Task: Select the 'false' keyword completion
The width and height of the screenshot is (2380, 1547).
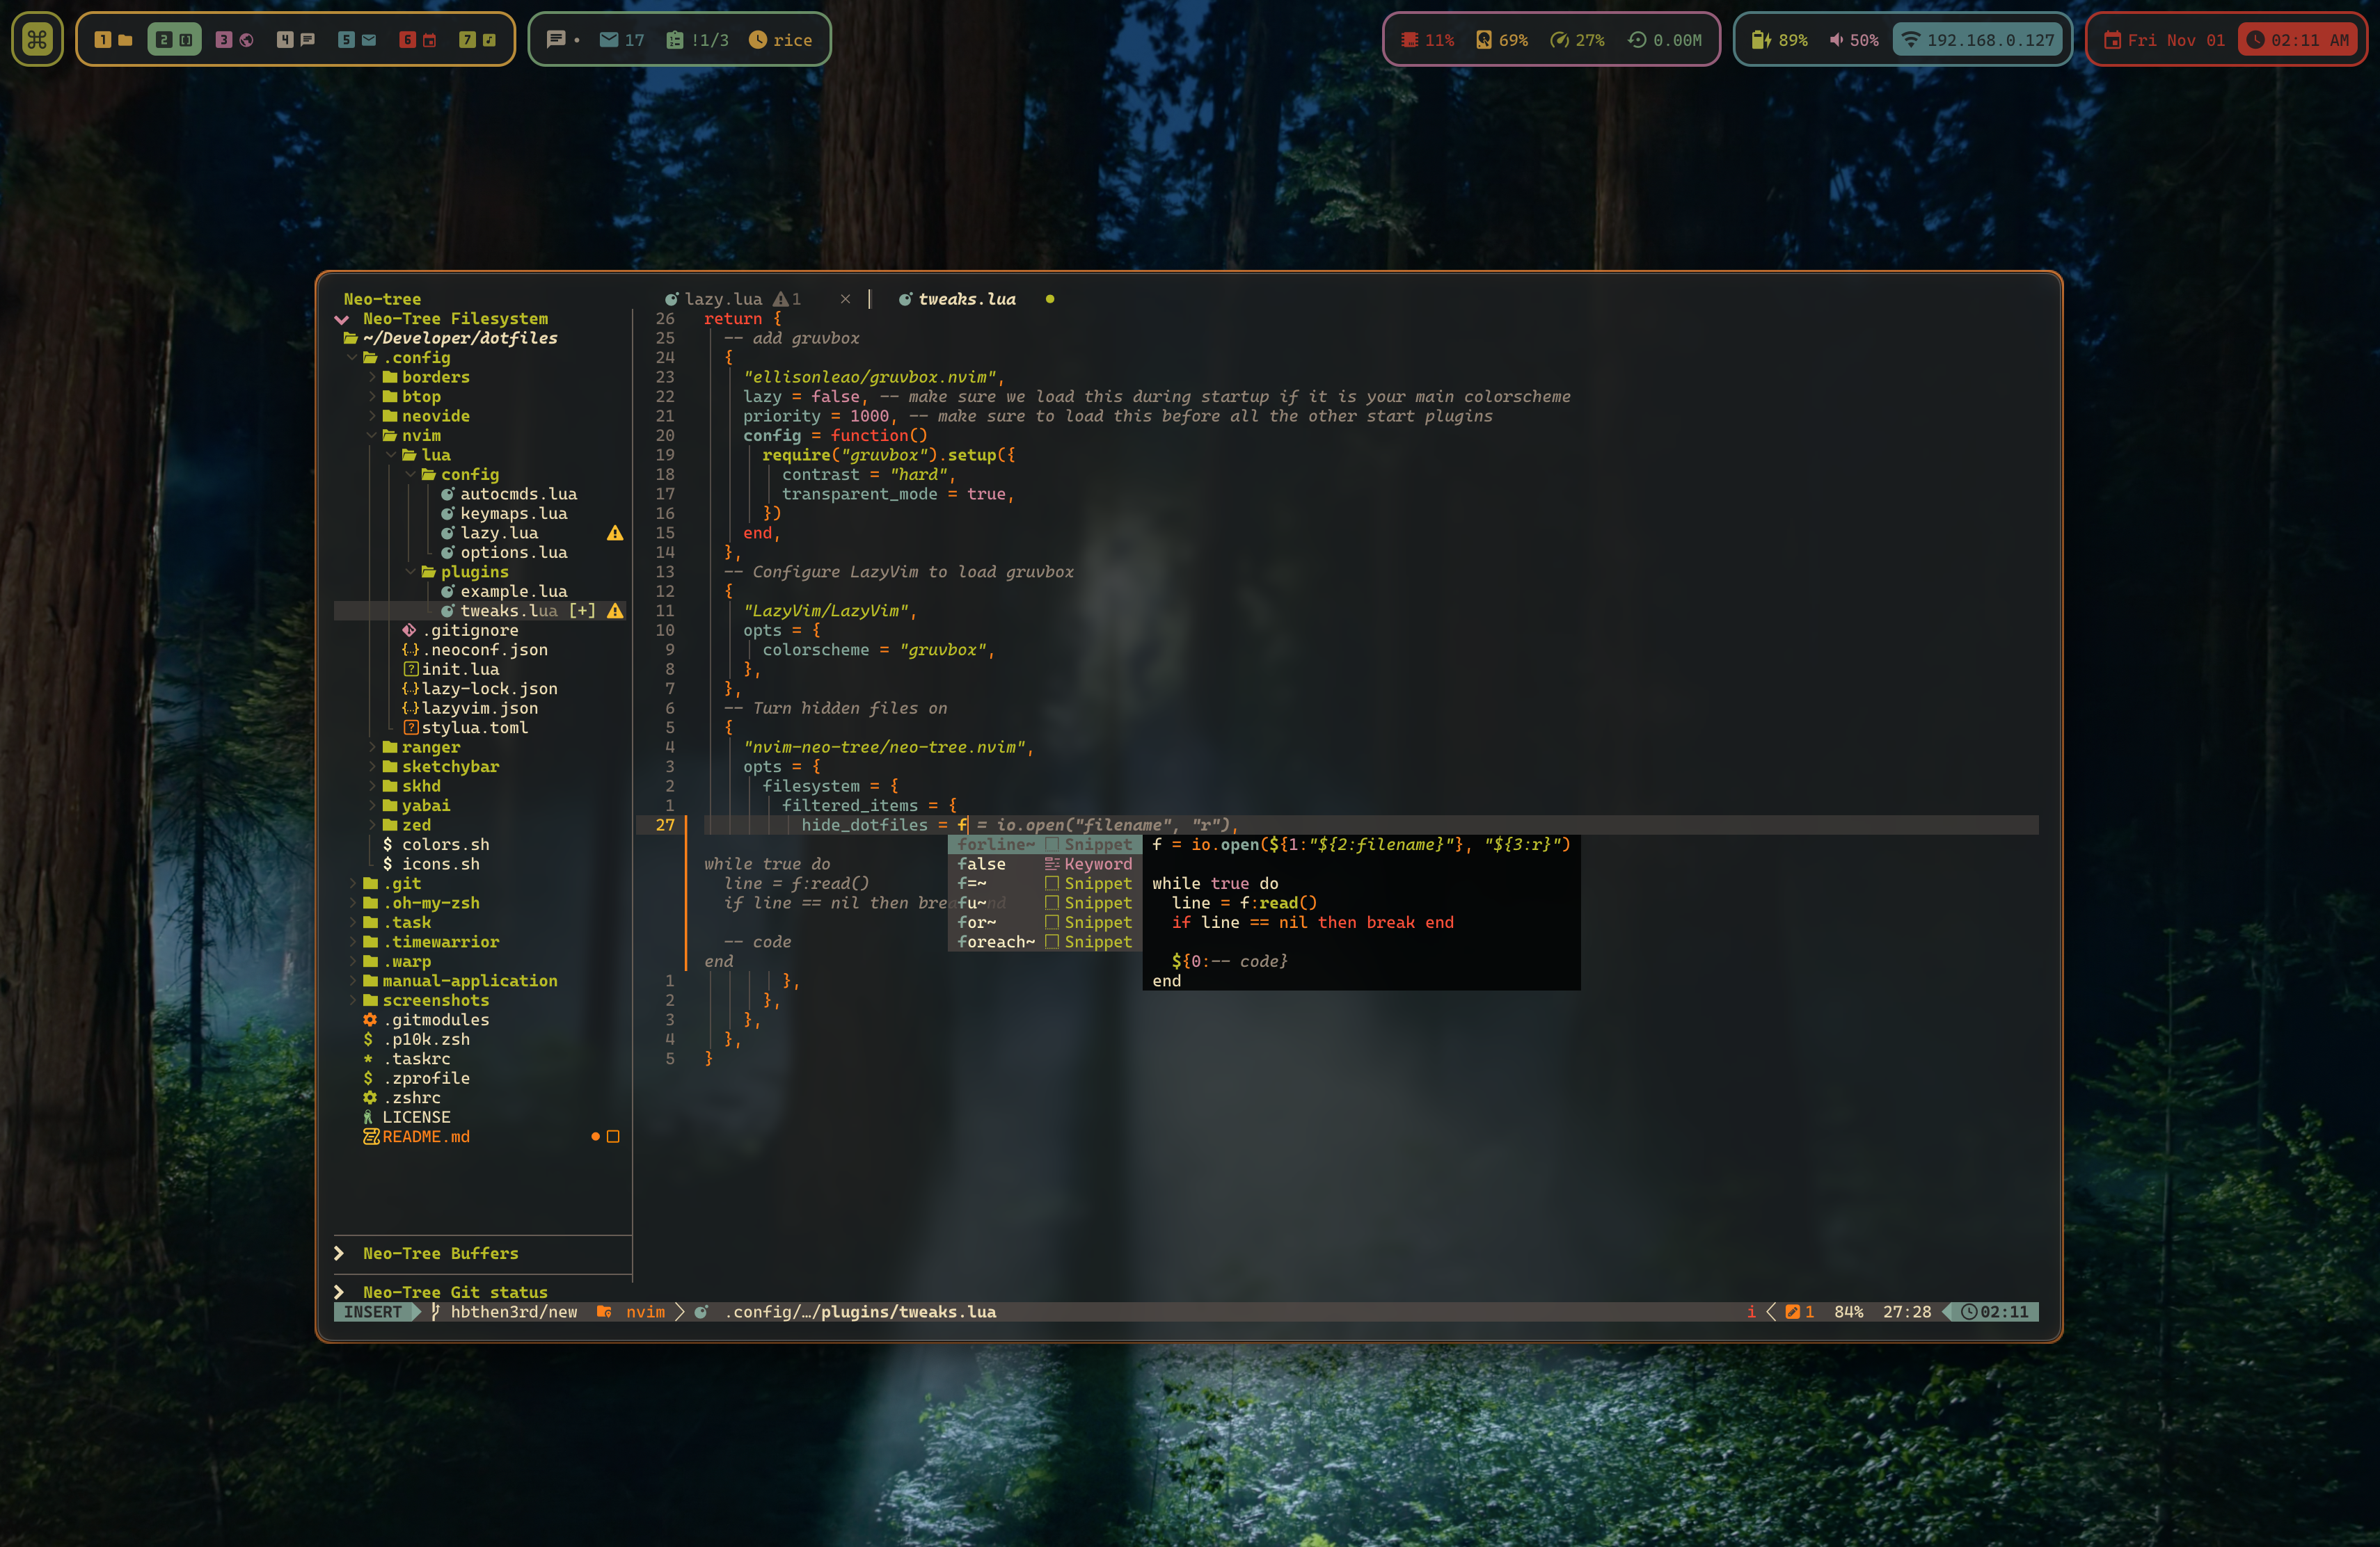Action: pyautogui.click(x=1045, y=865)
